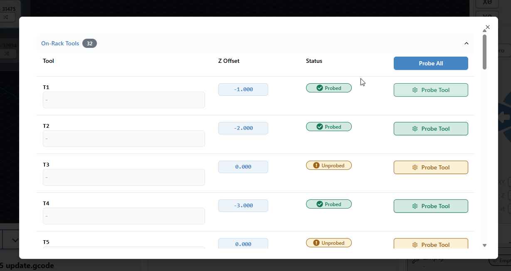Click Probe Tool for unprobed T3
This screenshot has height=271, width=511.
[x=431, y=167]
